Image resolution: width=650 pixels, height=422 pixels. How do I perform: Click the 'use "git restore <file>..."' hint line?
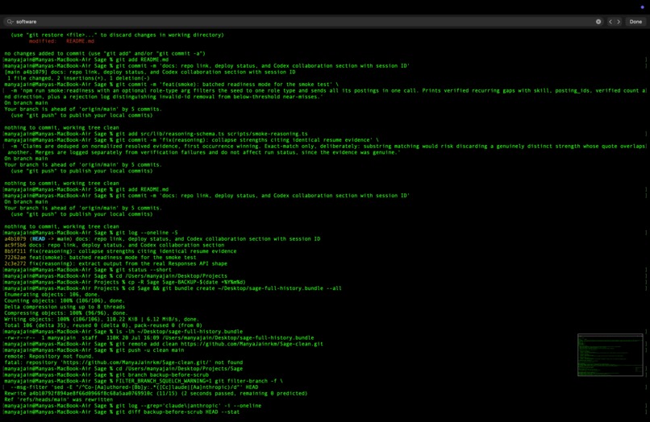[x=117, y=35]
